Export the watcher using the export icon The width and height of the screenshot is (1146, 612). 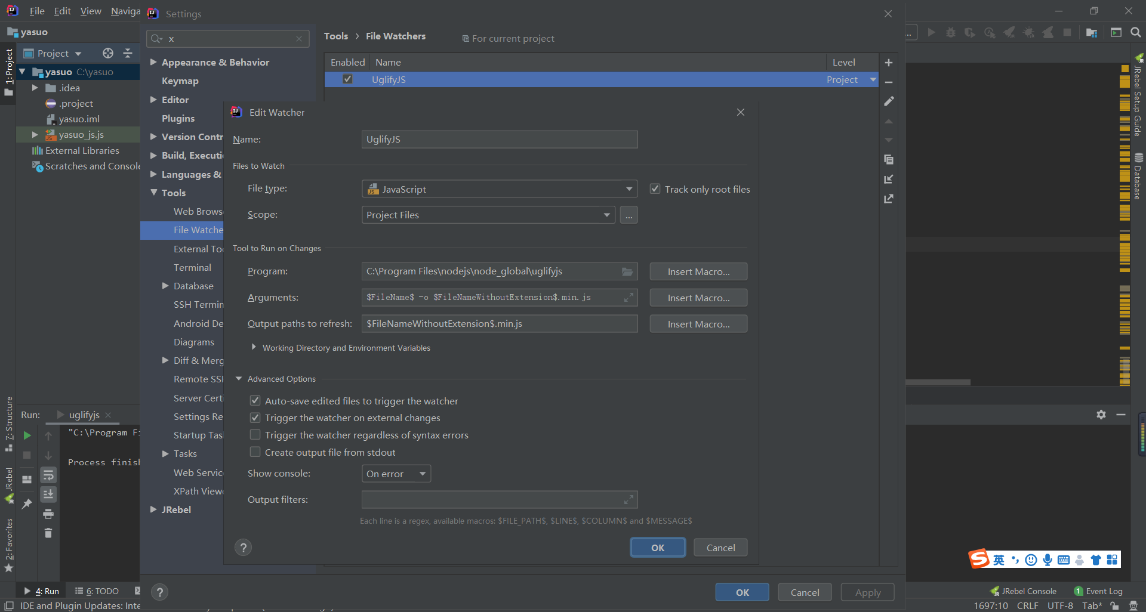[889, 198]
